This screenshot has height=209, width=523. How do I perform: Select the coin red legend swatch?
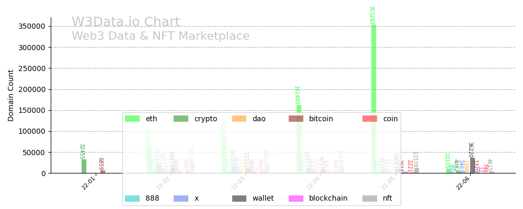click(x=370, y=119)
